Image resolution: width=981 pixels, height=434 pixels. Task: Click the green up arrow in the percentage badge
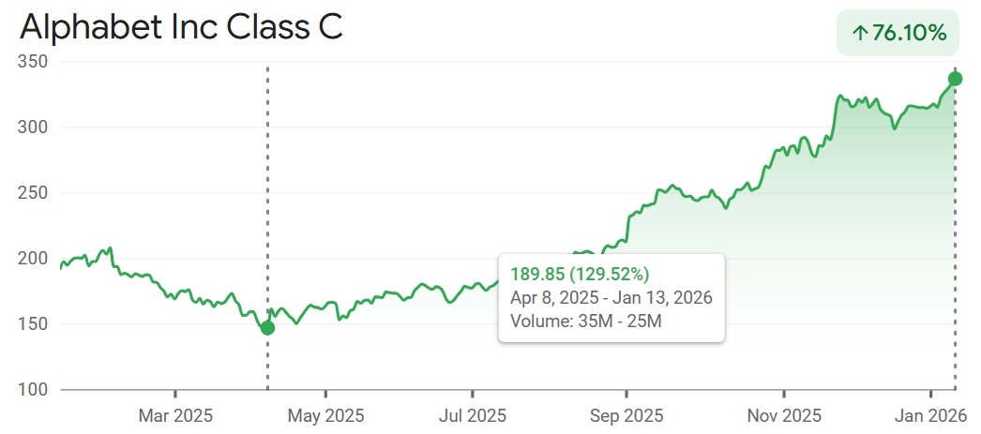click(x=859, y=33)
